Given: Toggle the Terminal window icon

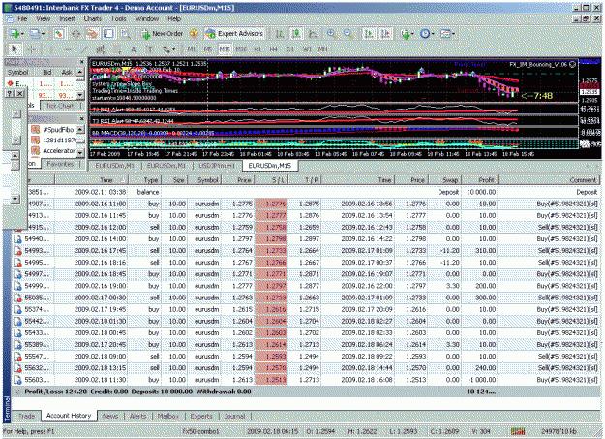Looking at the screenshot, I should (x=108, y=34).
